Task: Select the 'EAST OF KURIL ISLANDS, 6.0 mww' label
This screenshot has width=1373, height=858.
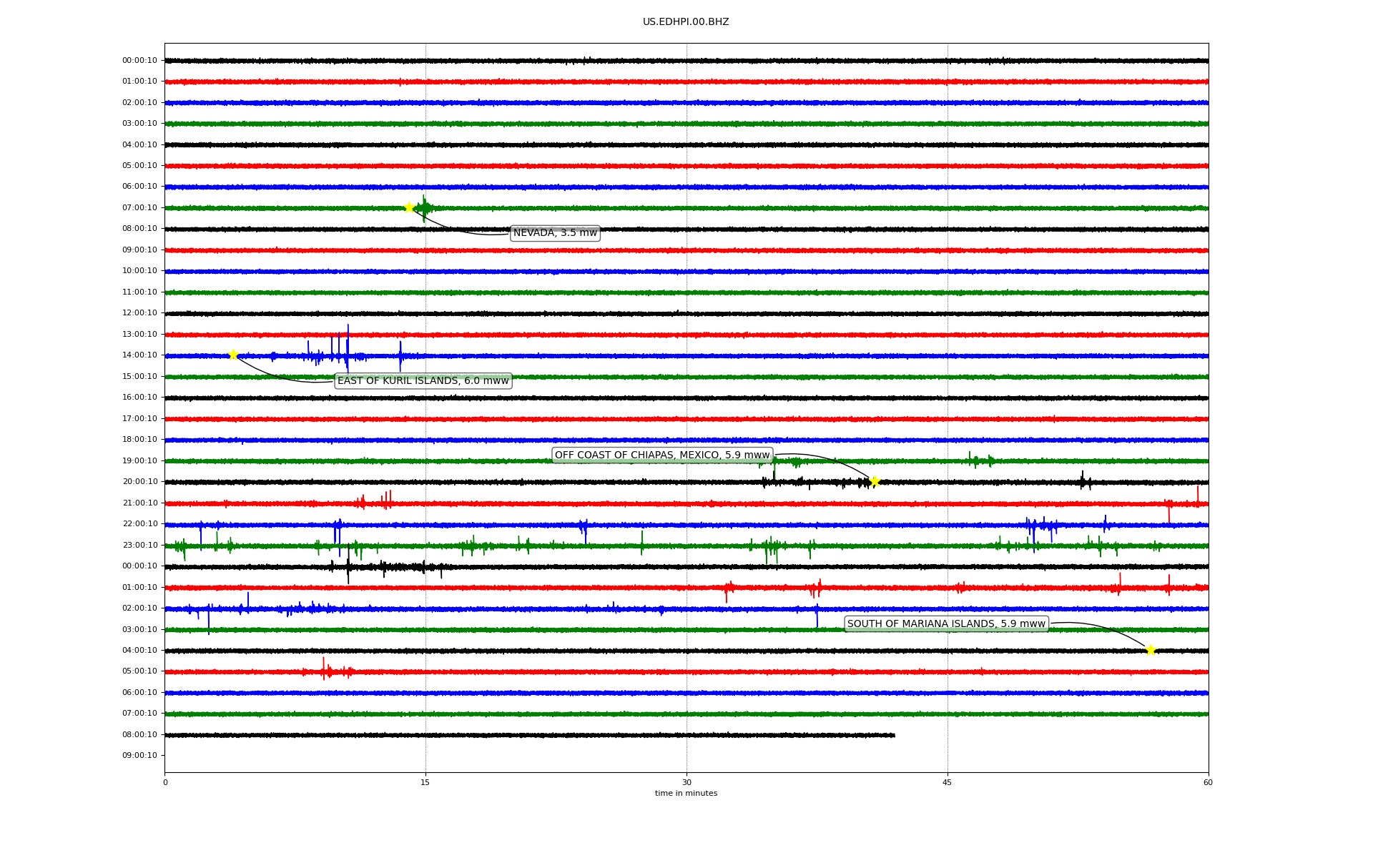Action: (423, 381)
